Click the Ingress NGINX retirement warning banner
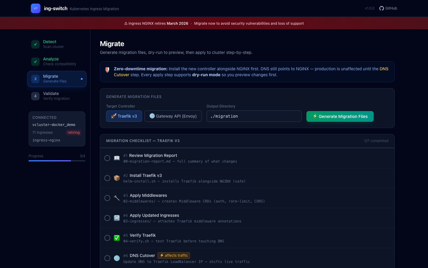Image resolution: width=428 pixels, height=268 pixels. [214, 23]
